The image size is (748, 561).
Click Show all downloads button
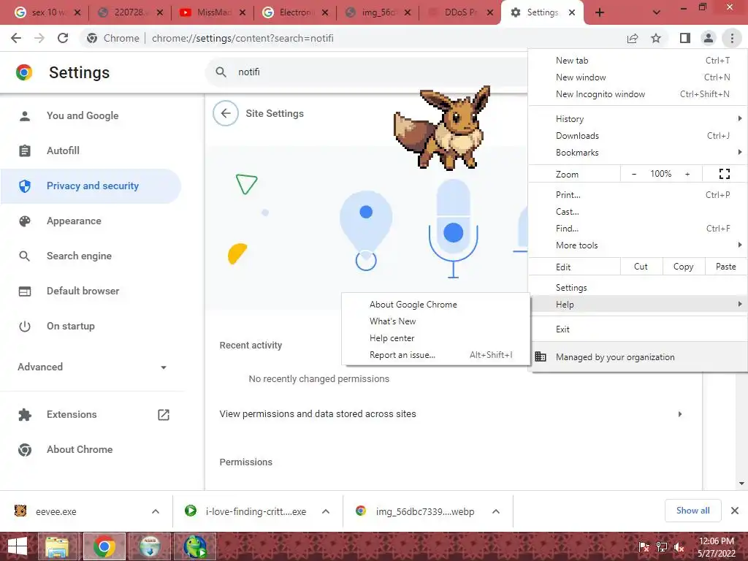coord(692,511)
